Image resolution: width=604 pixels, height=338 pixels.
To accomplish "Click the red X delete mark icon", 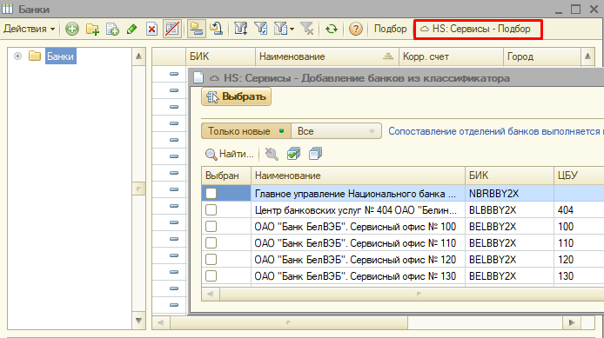I will point(151,29).
